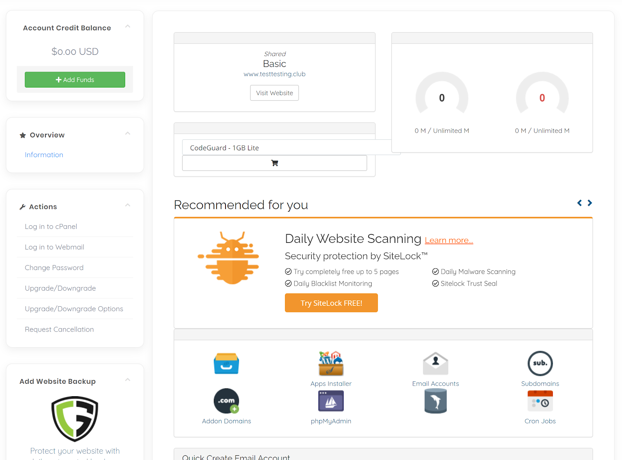Open the CodeGuard 1GB Lite dropdown
622x460 pixels.
tap(291, 148)
